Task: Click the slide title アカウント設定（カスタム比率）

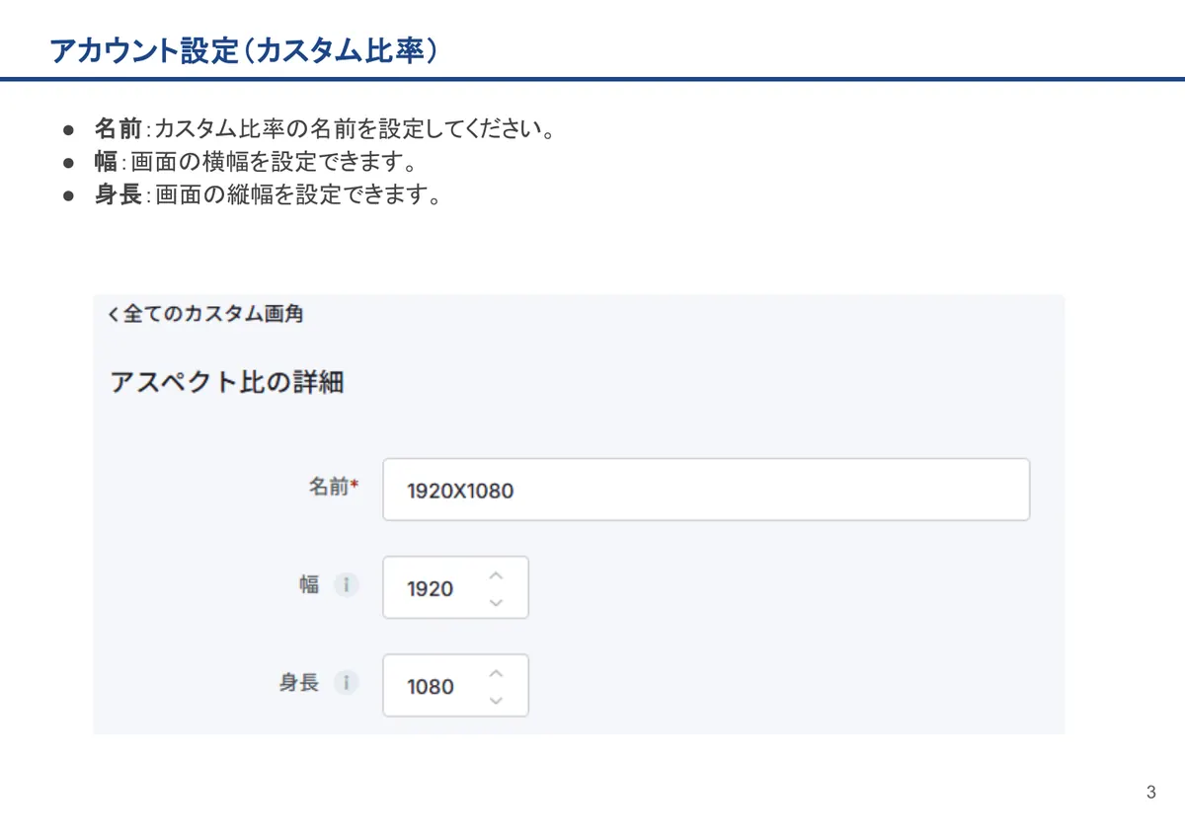Action: [x=244, y=51]
